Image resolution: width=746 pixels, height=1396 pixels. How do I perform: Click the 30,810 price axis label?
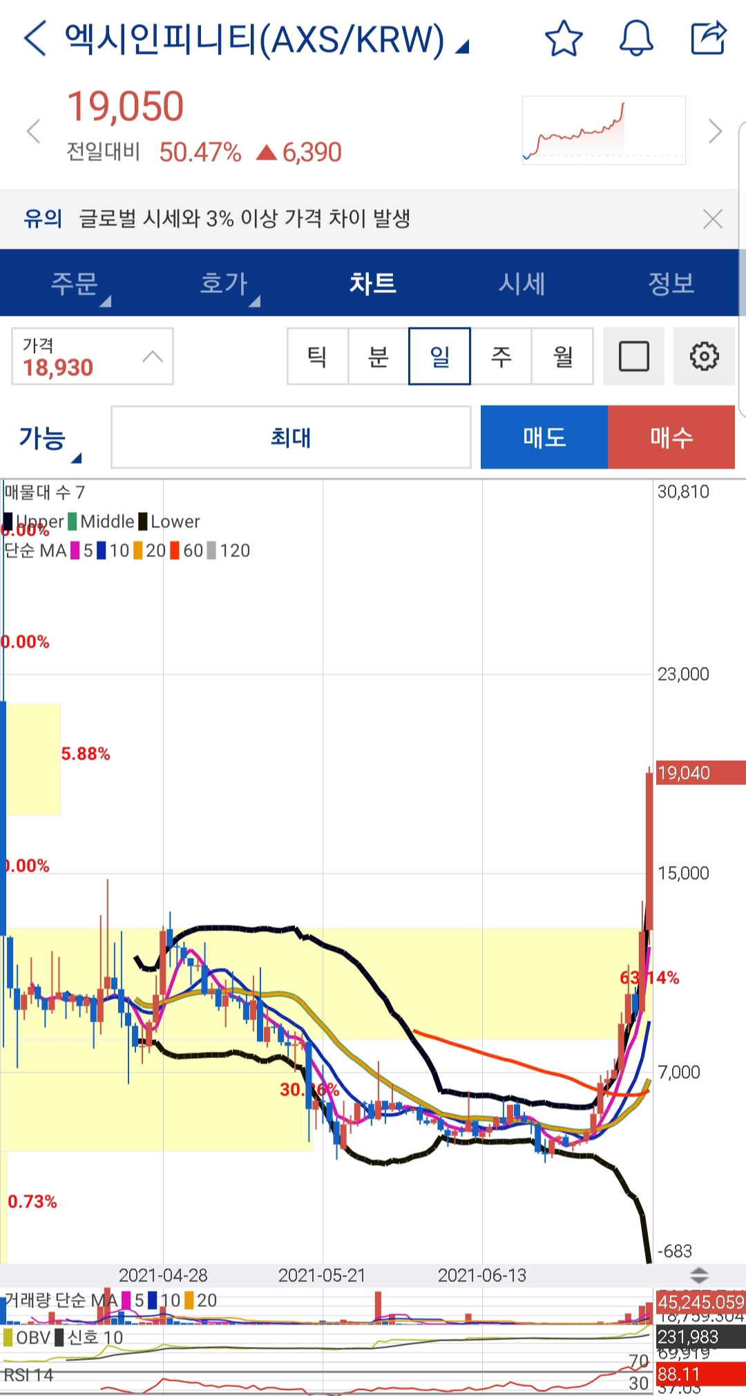click(x=683, y=492)
